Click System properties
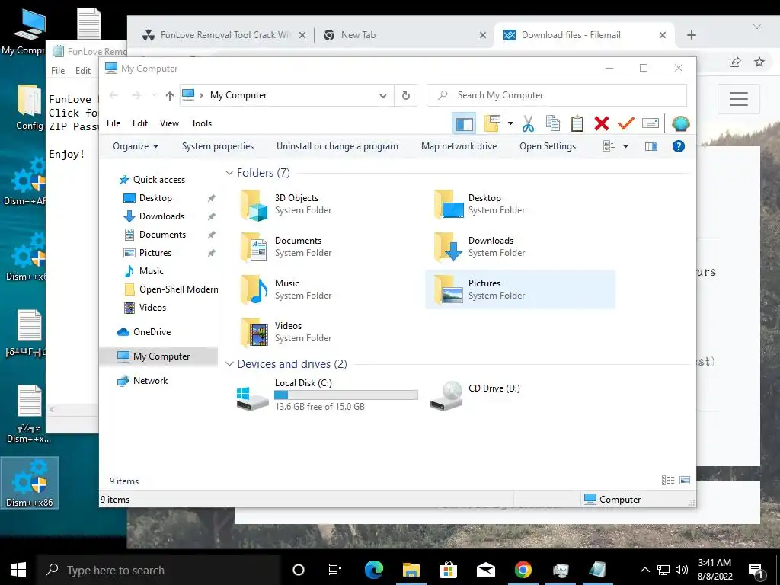Viewport: 780px width, 585px height. (217, 146)
